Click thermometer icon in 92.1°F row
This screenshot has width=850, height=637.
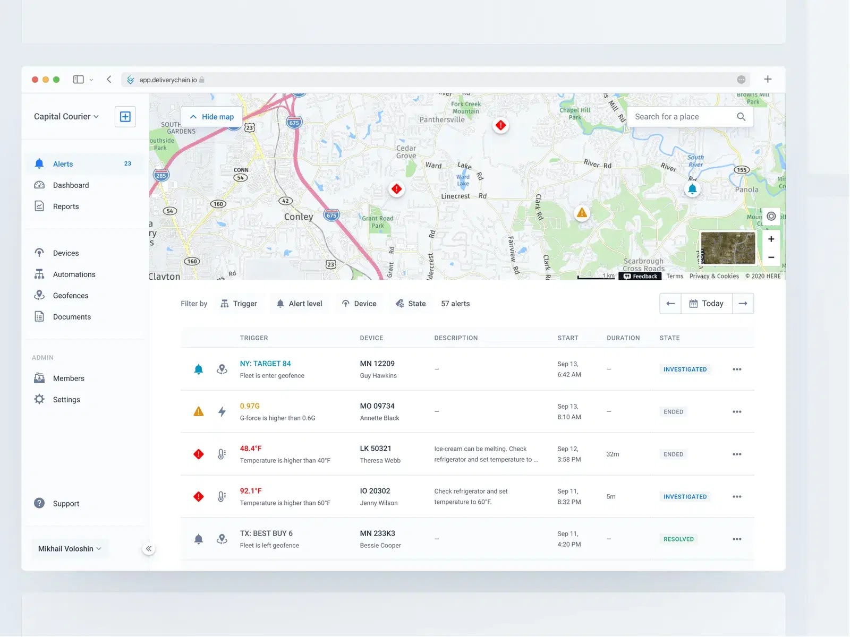[222, 496]
